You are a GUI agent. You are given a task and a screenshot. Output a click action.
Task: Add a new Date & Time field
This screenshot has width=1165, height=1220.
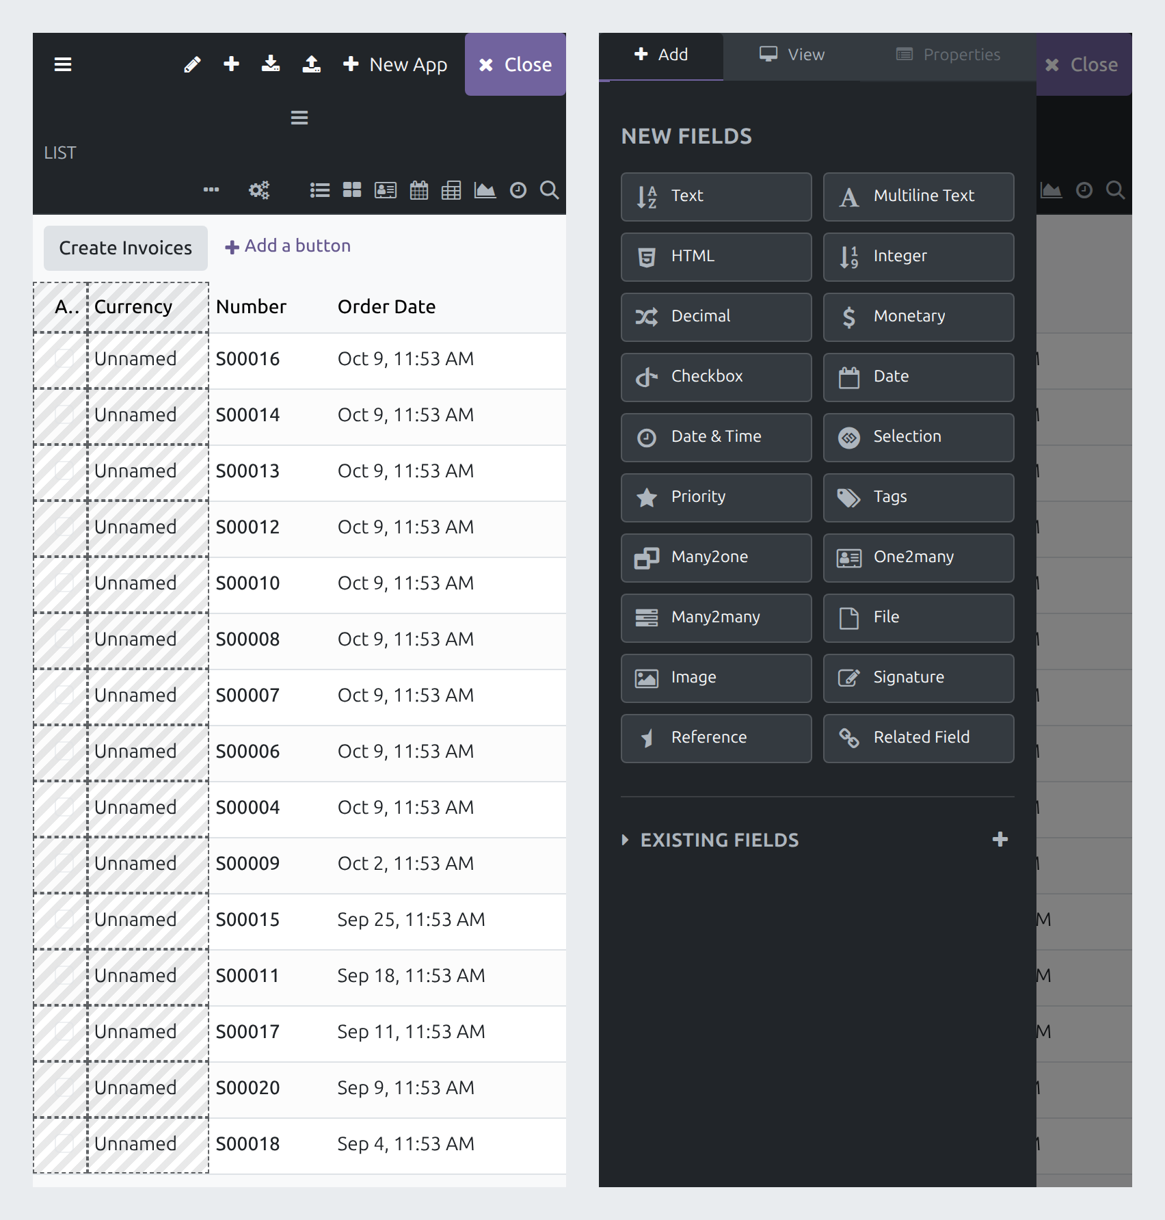pos(717,438)
